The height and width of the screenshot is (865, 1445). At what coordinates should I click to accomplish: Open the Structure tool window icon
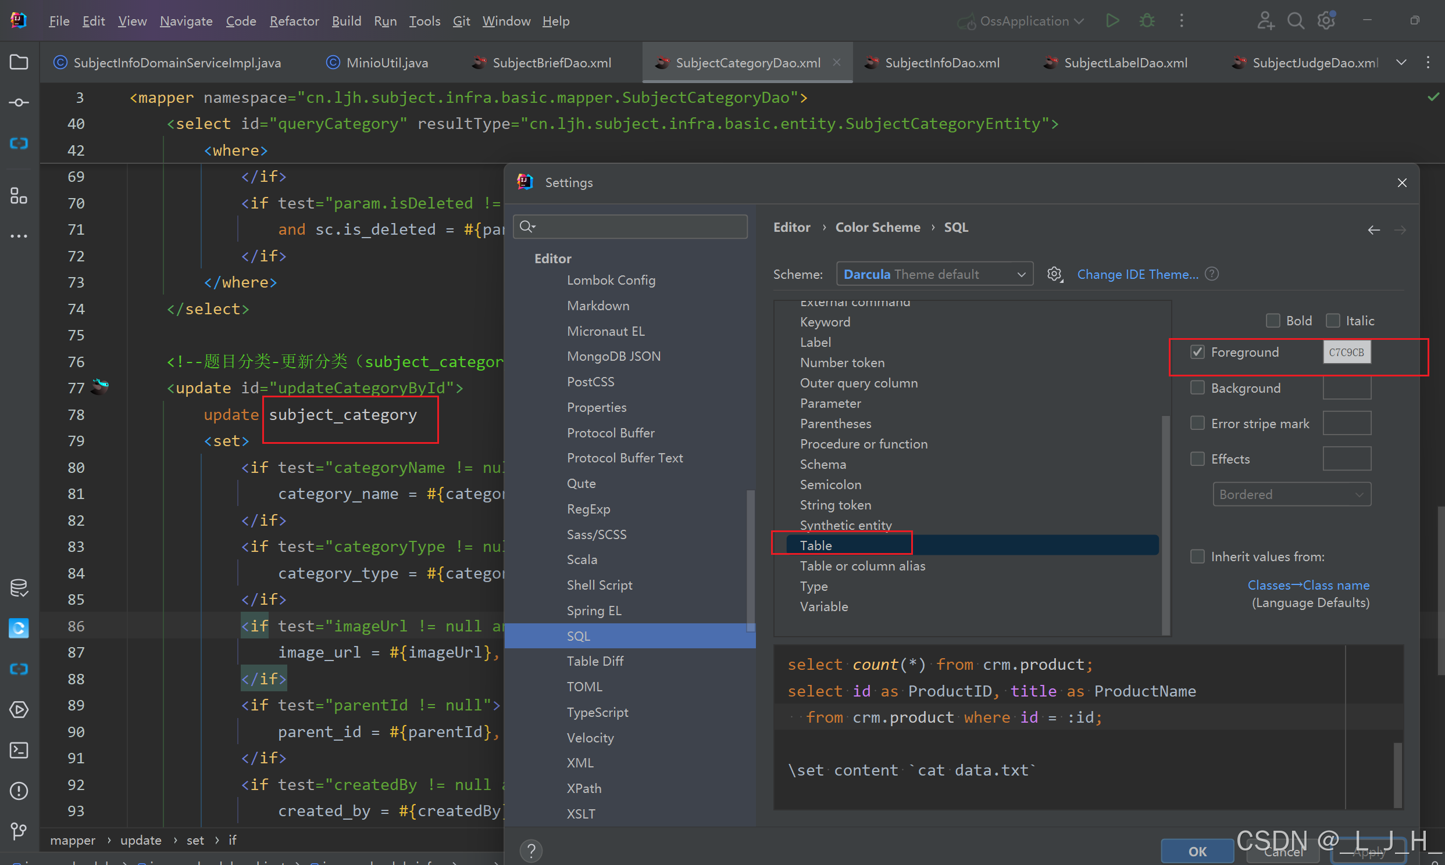click(x=19, y=196)
